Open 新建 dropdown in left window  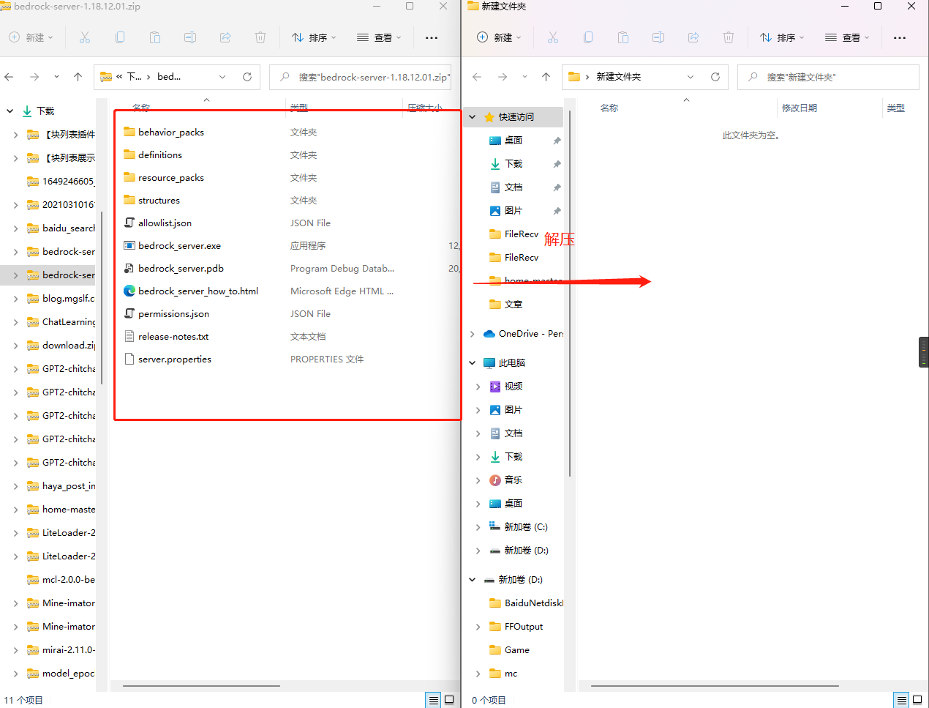tap(31, 37)
